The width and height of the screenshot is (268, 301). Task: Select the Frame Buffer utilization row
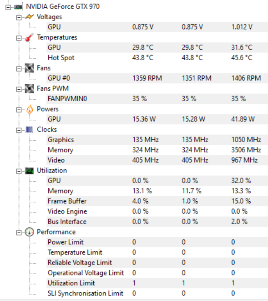pos(157,201)
